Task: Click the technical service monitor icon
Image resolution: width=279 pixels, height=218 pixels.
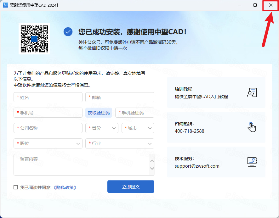Action: pos(252,162)
